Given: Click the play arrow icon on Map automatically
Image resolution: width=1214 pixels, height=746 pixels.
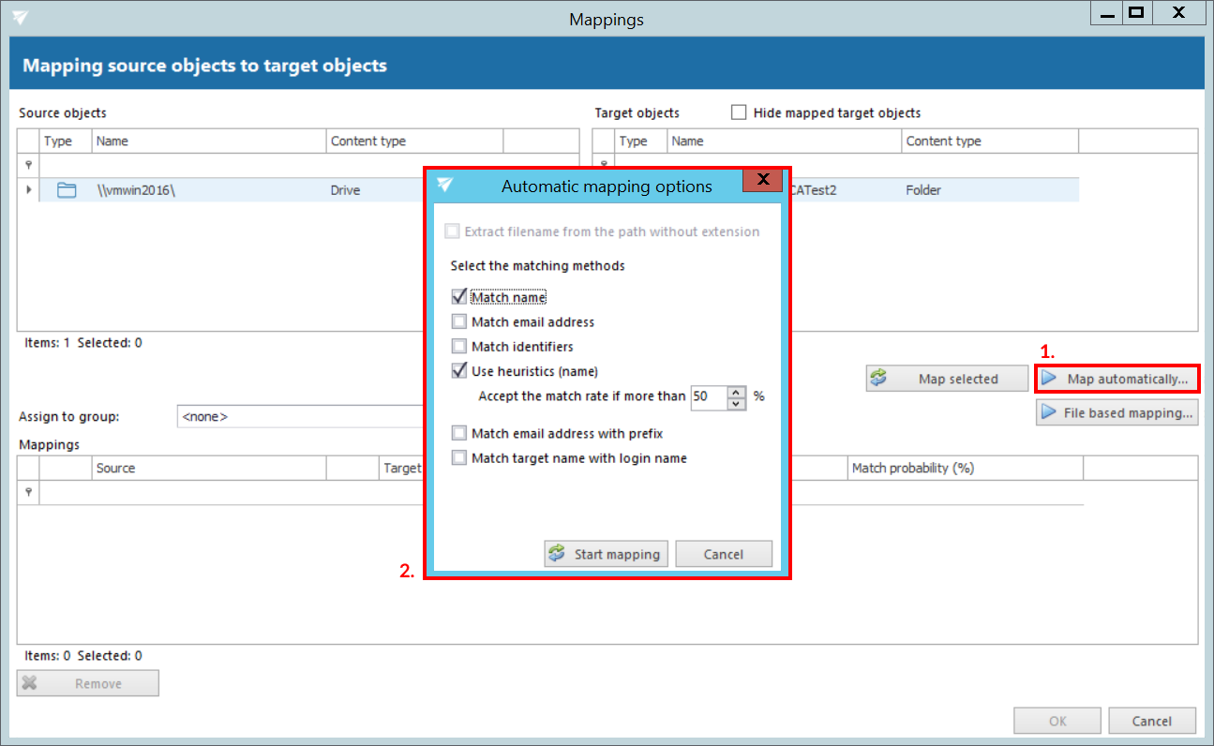Looking at the screenshot, I should pyautogui.click(x=1050, y=380).
